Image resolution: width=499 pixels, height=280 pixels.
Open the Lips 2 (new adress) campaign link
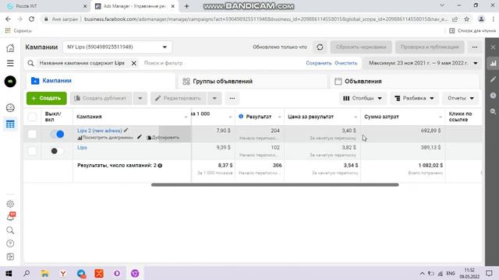100,131
